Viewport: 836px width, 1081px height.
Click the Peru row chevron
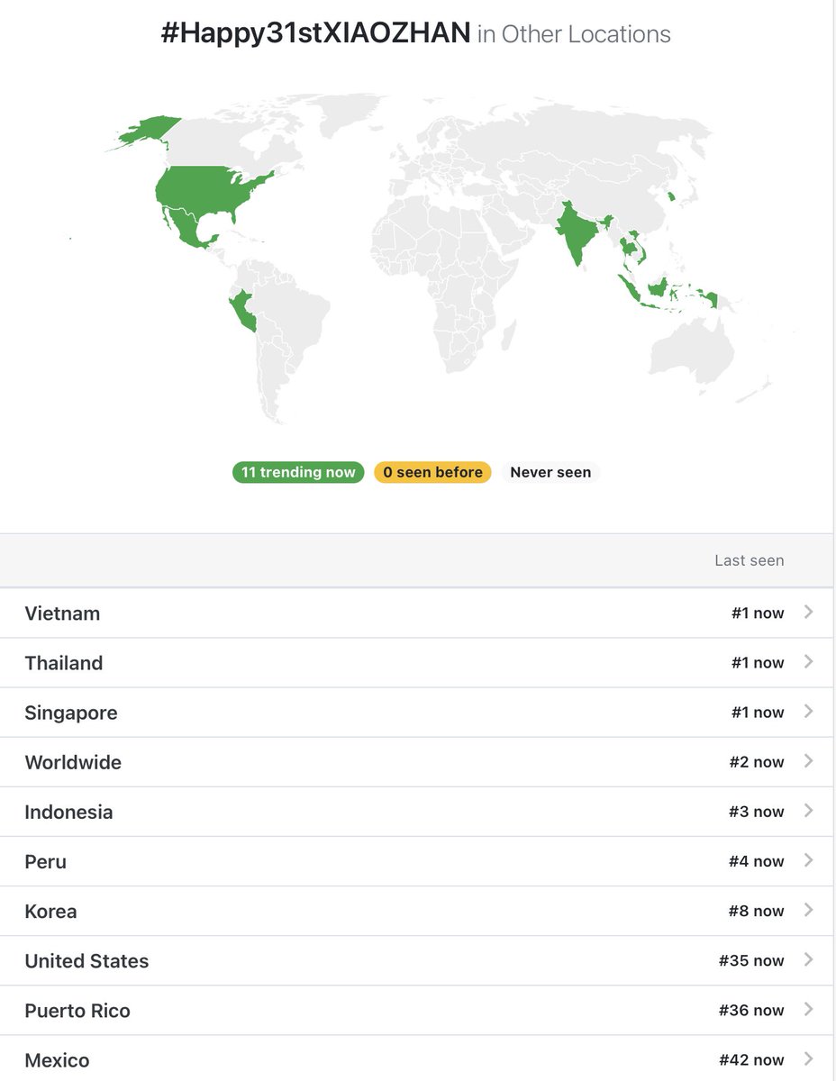808,860
